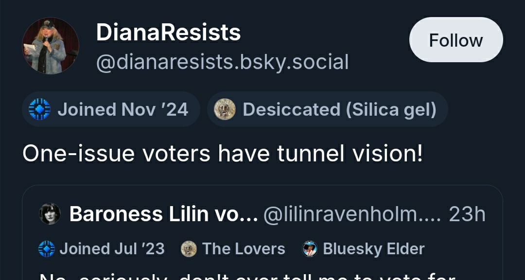Click blue icon next to Joined Jul '23
525x280 pixels.
click(47, 249)
